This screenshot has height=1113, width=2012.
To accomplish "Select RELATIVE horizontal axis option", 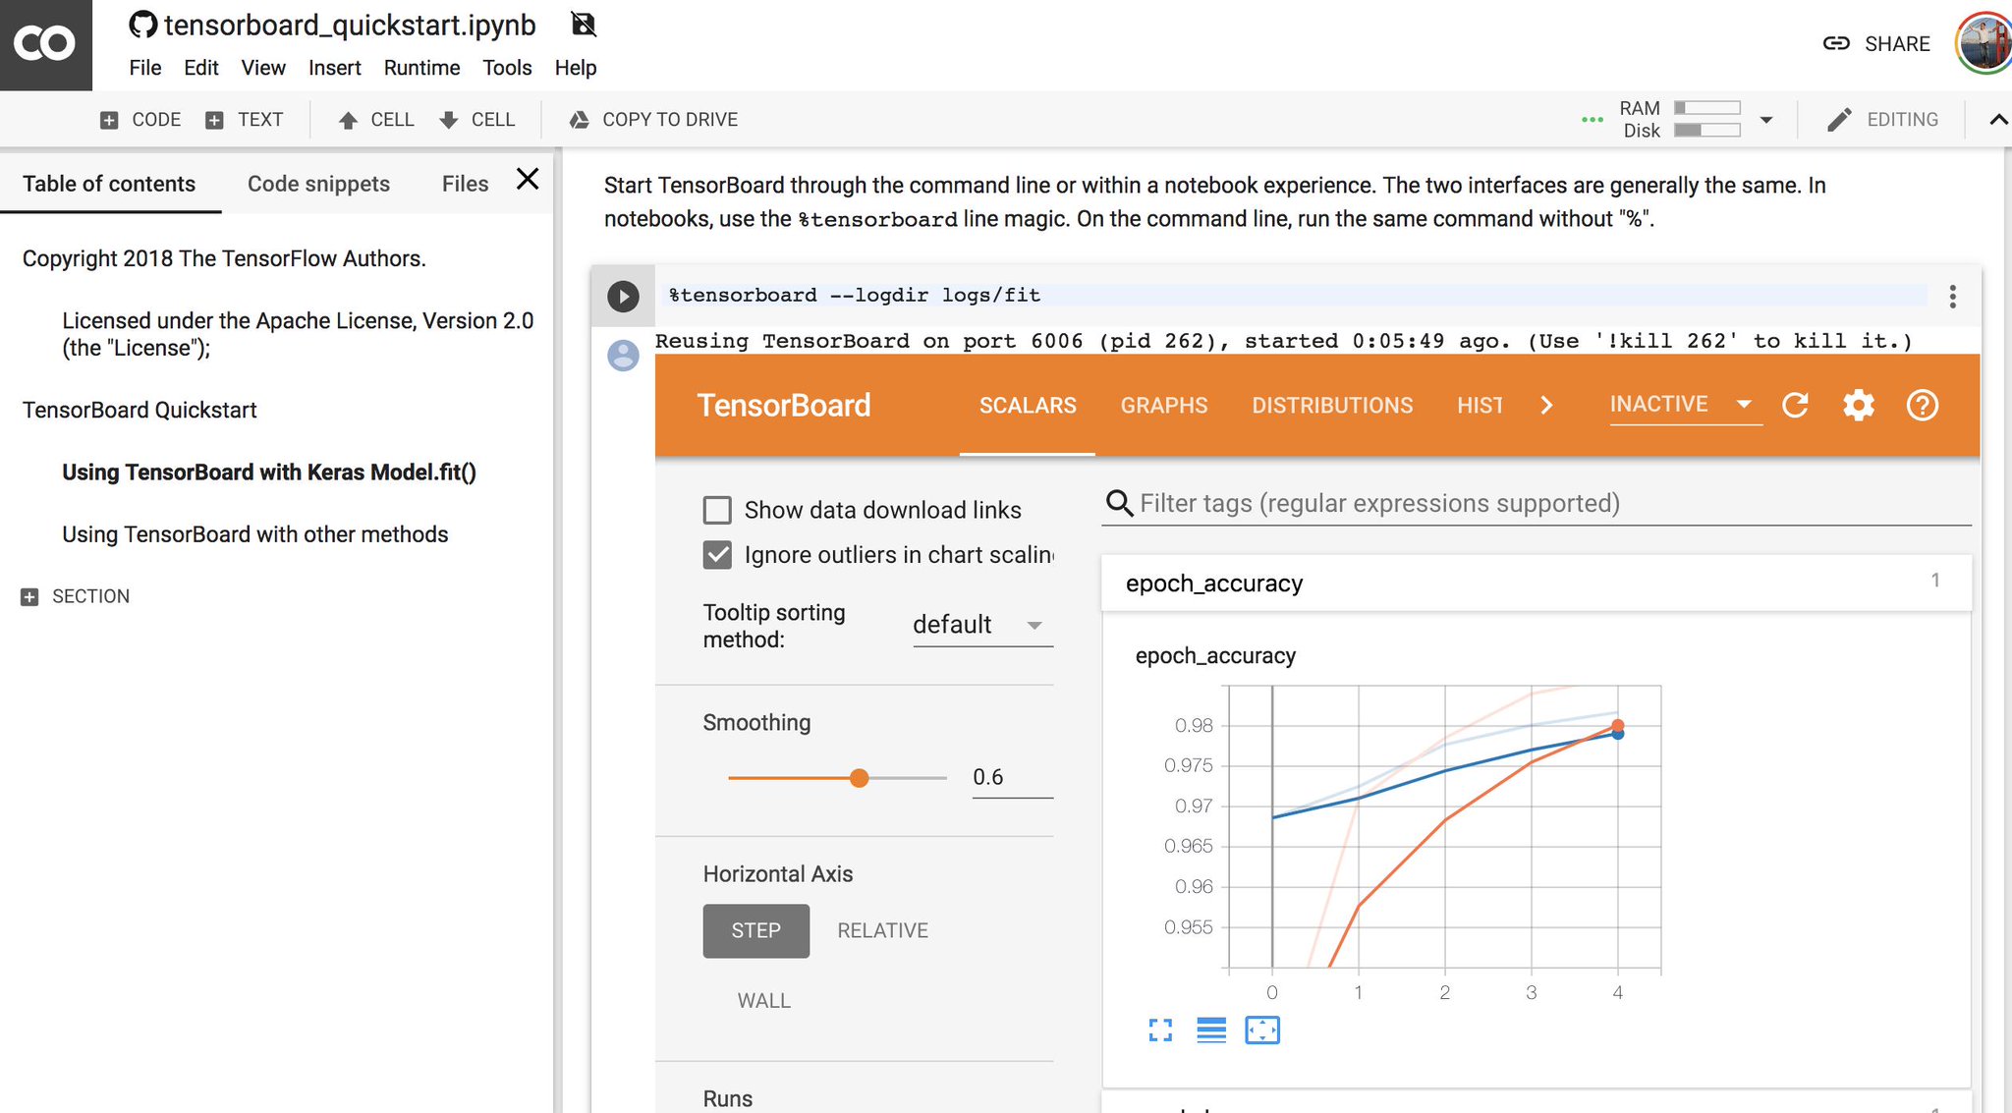I will pyautogui.click(x=882, y=930).
